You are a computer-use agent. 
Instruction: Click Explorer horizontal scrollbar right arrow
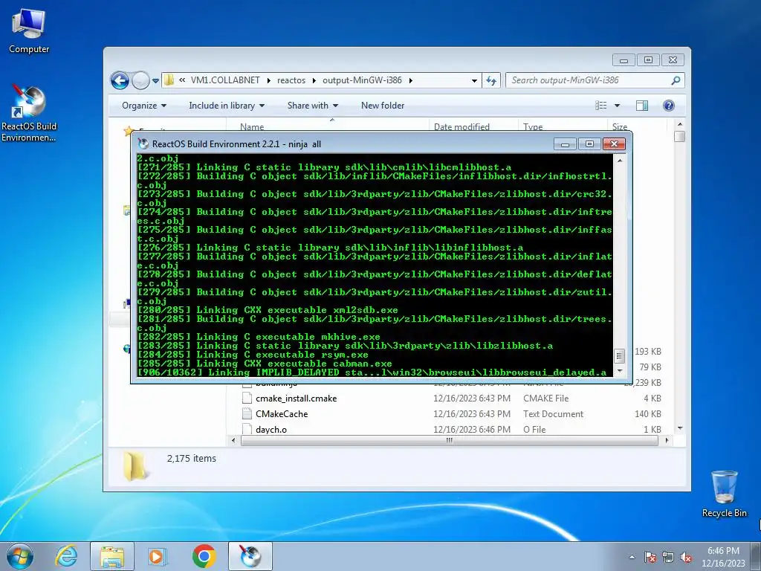(667, 440)
